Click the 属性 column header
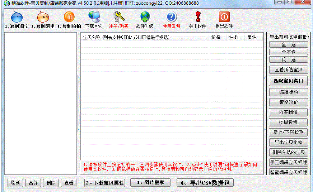 (x=254, y=37)
